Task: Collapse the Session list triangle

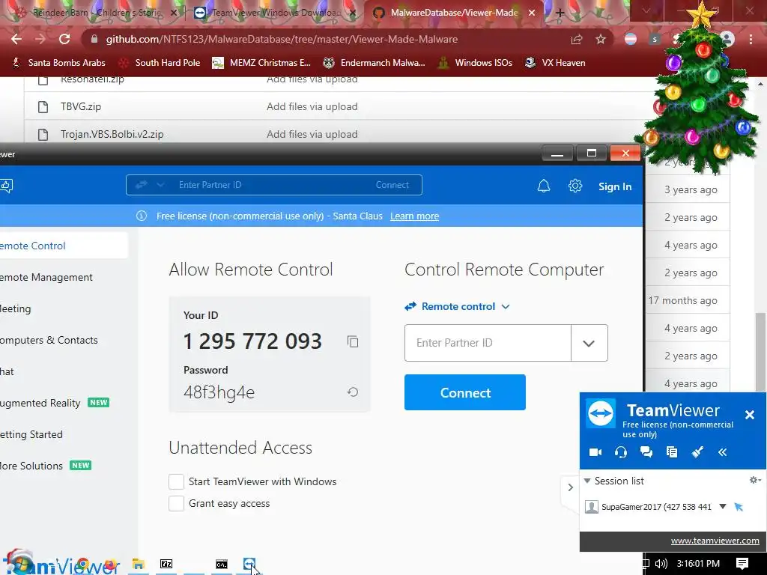Action: 587,481
